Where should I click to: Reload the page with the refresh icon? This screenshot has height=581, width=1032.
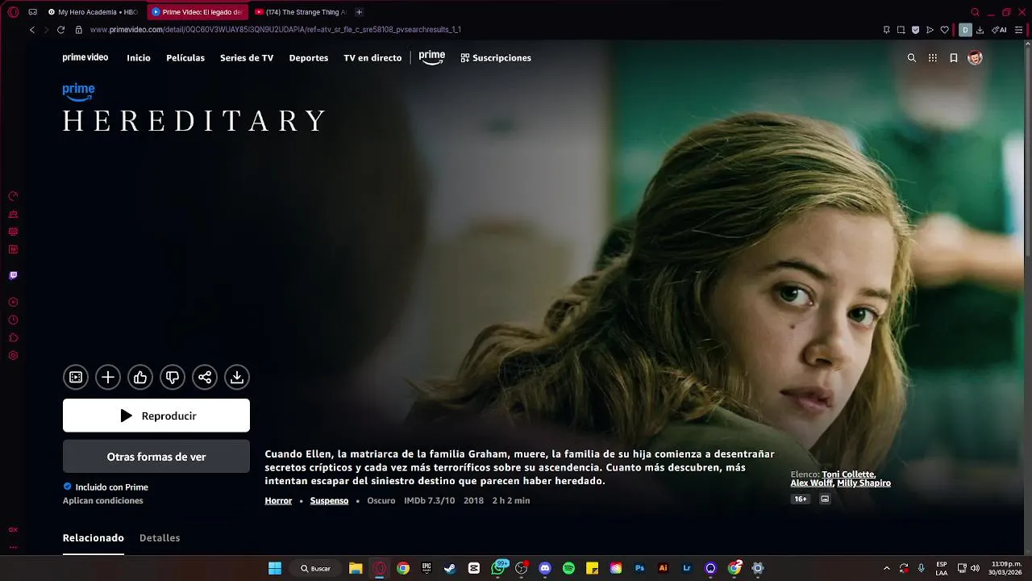tap(60, 30)
